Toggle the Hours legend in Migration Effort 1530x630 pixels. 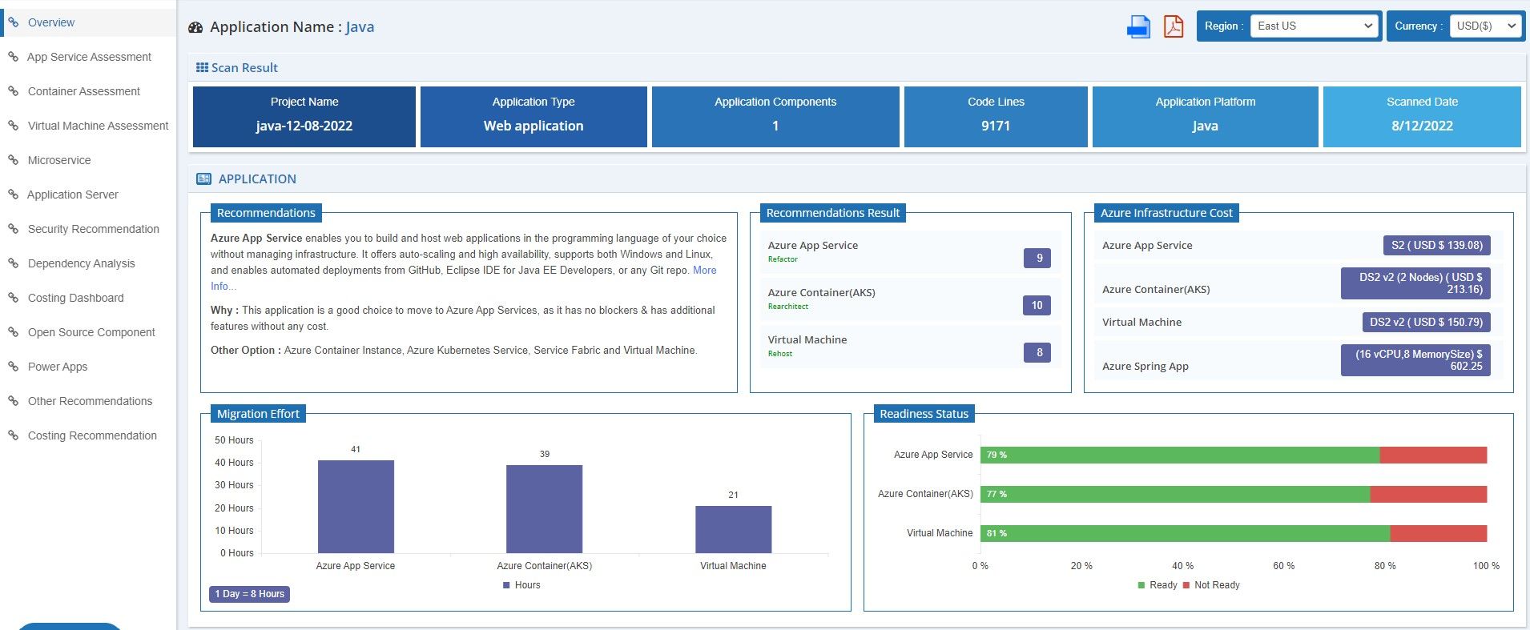[521, 585]
